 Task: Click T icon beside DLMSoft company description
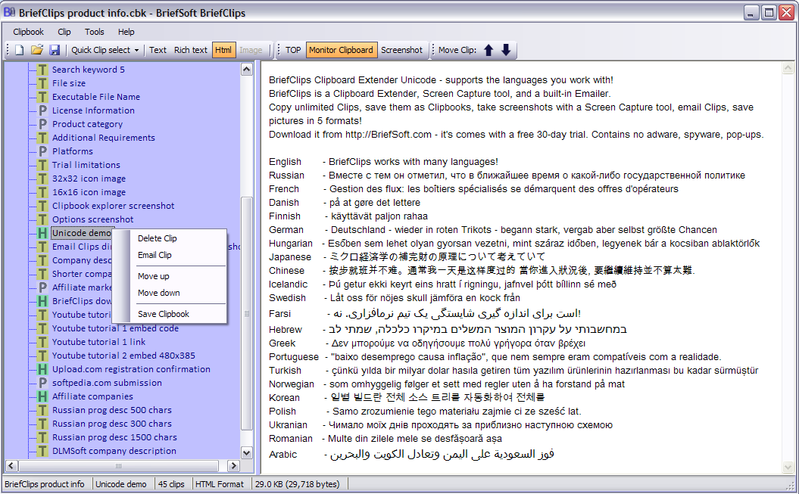coord(43,452)
